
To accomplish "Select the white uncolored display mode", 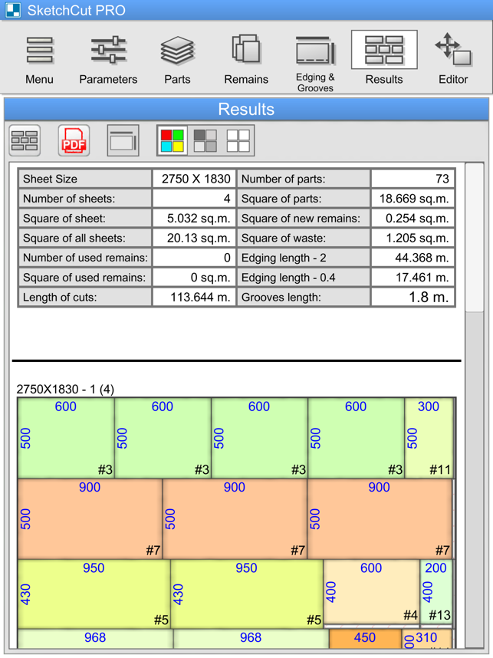I will 238,140.
